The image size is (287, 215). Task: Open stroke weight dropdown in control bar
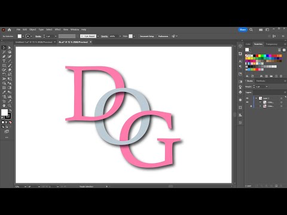pyautogui.click(x=56, y=36)
